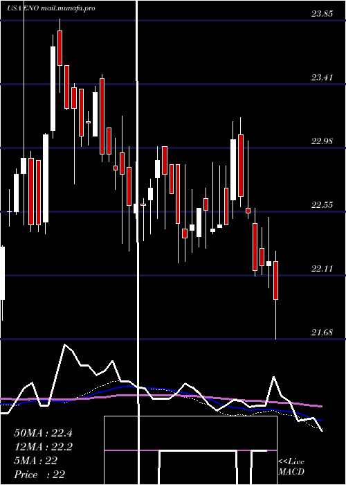The height and width of the screenshot is (485, 346).
Task: Select the 12MA : 22.2 readout
Action: click(x=43, y=447)
